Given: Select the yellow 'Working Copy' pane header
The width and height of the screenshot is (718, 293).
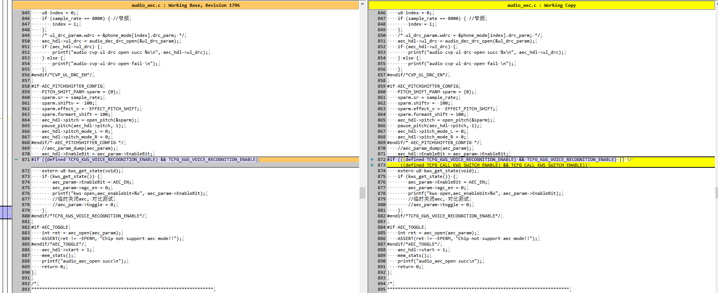Looking at the screenshot, I should 541,5.
